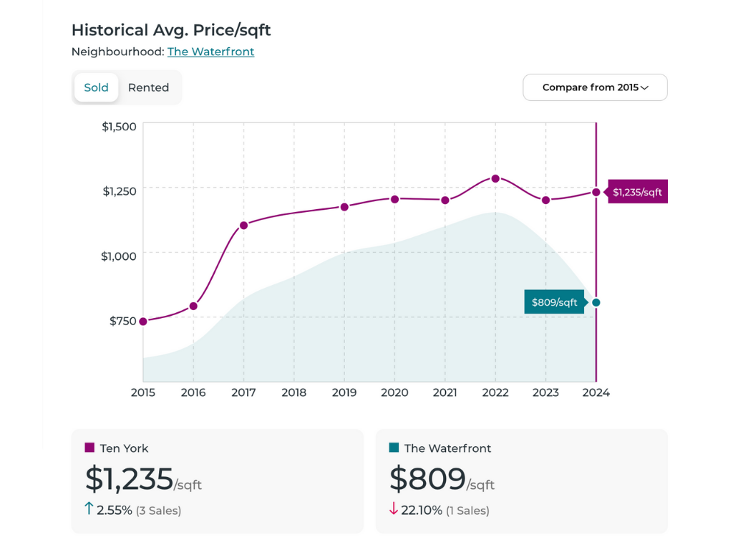Open the Compare from 2015 dropdown
This screenshot has width=733, height=550.
(595, 87)
